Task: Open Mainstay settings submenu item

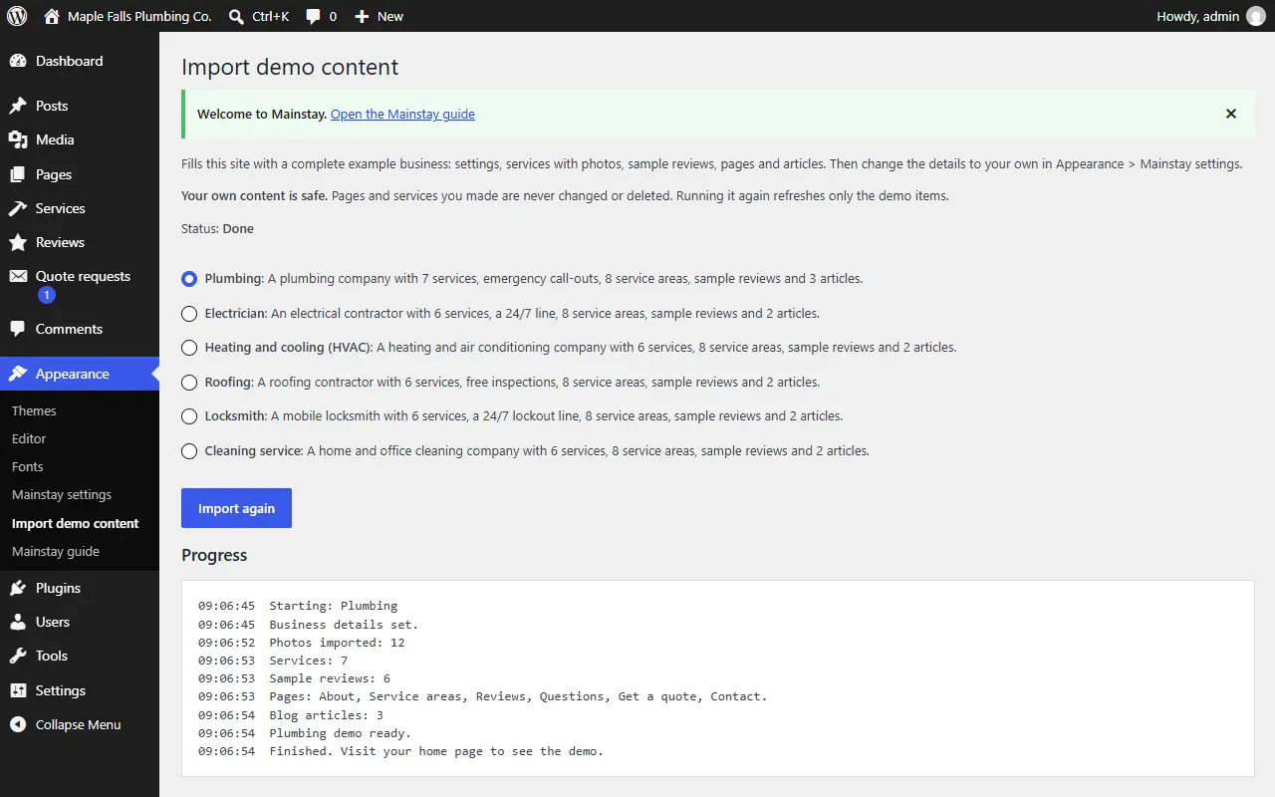Action: click(62, 494)
